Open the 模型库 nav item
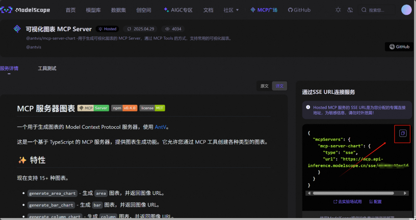 pyautogui.click(x=93, y=10)
